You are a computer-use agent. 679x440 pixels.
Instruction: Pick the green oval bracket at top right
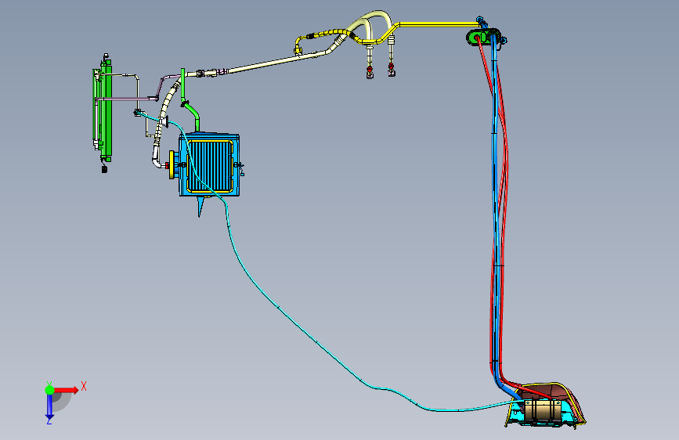click(x=483, y=38)
